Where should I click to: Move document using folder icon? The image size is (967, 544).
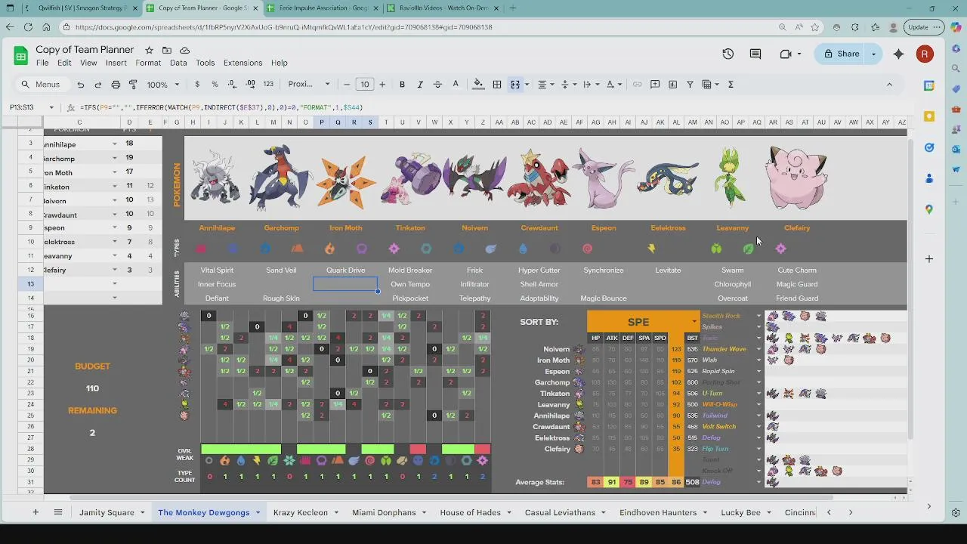(167, 50)
